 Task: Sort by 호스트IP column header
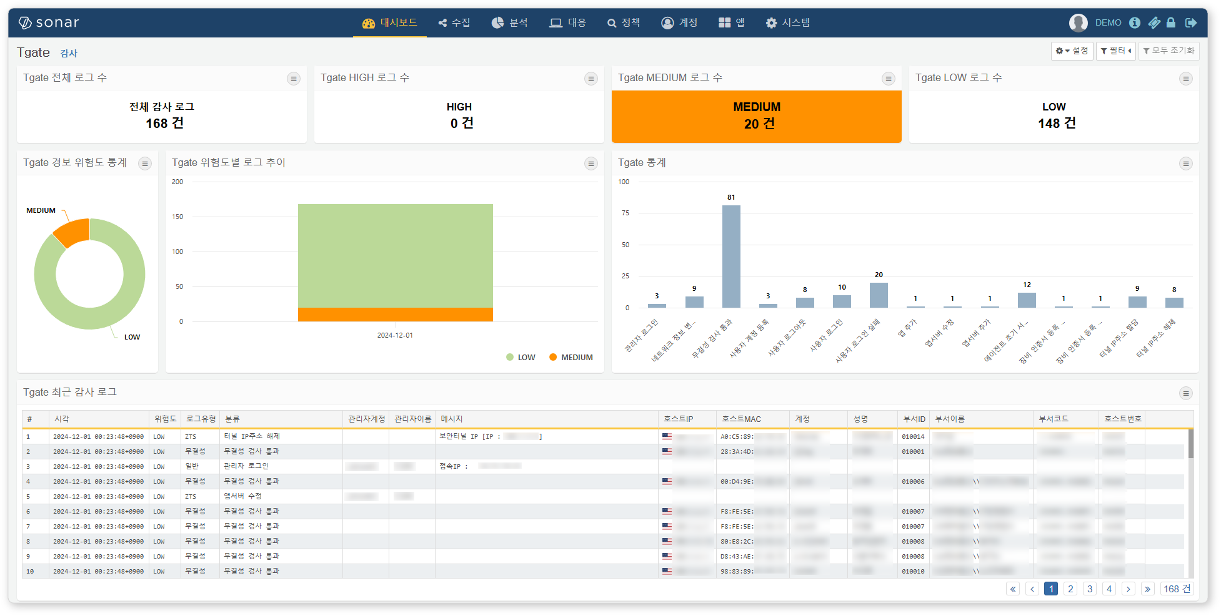(687, 419)
